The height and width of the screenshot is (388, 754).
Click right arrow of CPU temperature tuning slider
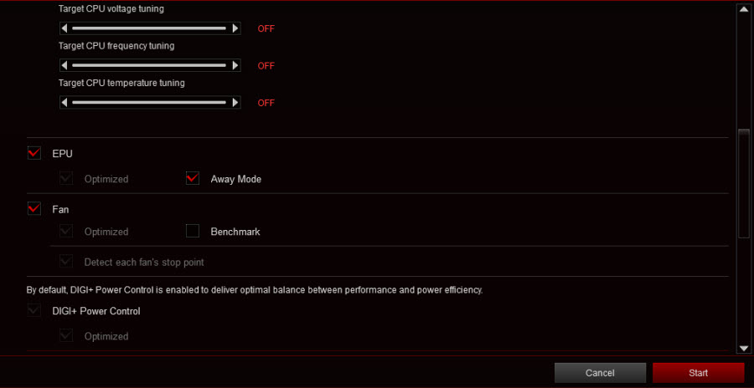coord(235,102)
